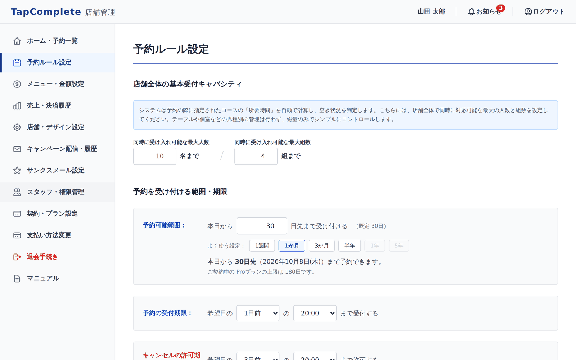Open the 1日前 deadline day dropdown
Viewport: 576px width, 360px height.
point(258,313)
